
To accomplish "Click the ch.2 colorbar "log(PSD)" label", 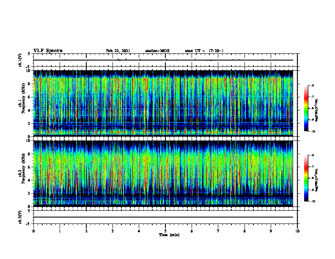I will coord(317,180).
